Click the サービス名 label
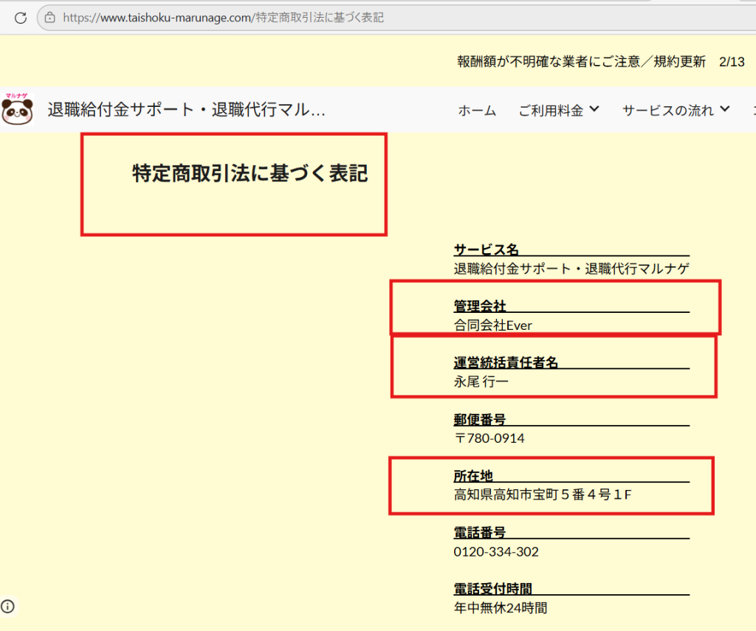Screen dimensions: 756x631 pyautogui.click(x=486, y=249)
